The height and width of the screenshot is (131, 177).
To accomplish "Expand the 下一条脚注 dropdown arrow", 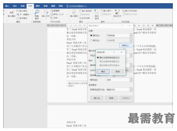I will [31, 14].
